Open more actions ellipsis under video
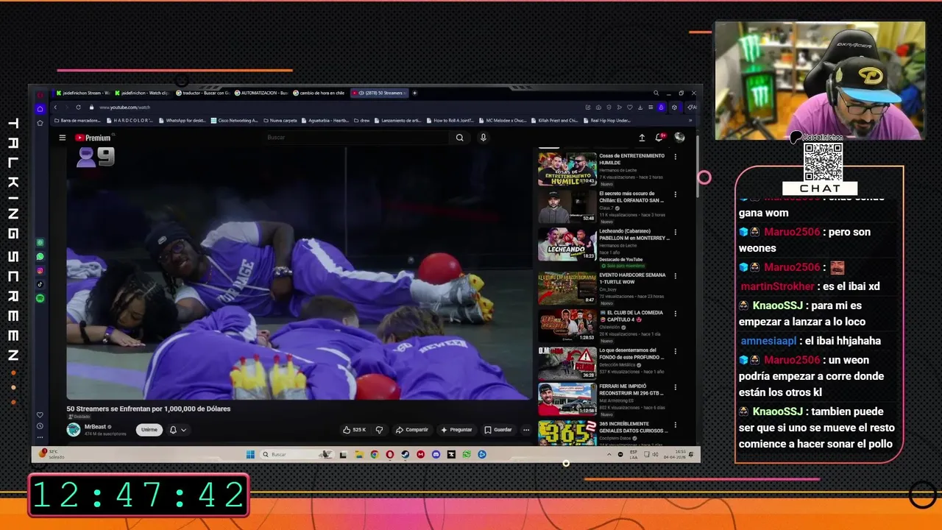Viewport: 942px width, 530px height. click(526, 430)
